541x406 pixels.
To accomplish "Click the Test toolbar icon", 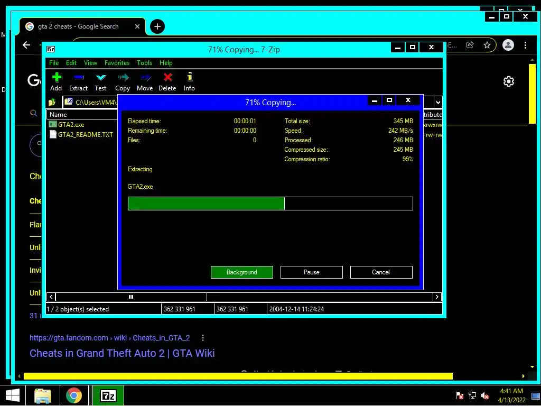I will 100,82.
